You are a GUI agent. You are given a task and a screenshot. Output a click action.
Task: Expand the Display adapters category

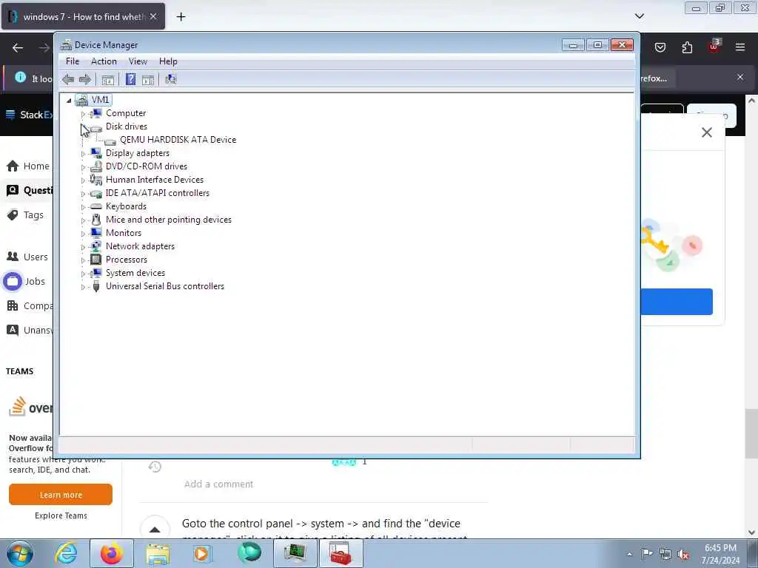pos(83,154)
